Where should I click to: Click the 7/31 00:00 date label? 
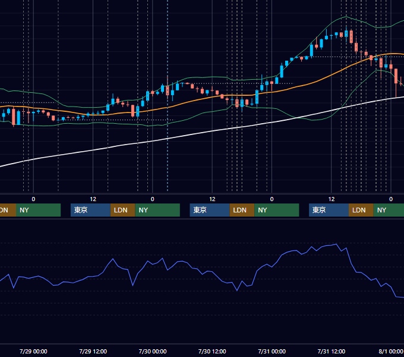pos(272,351)
